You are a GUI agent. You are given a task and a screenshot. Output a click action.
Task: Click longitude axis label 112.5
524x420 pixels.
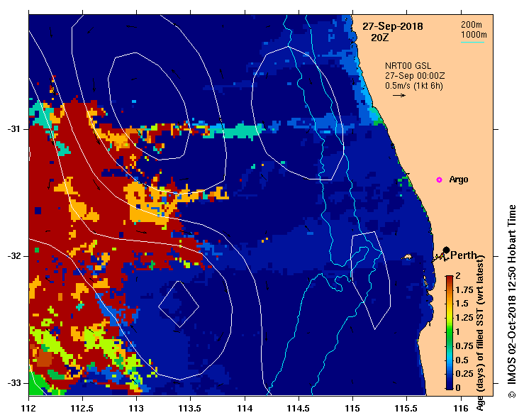coord(82,409)
